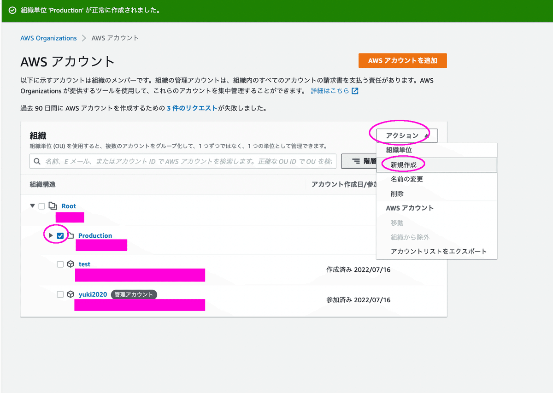Click the cube icon next to yuki2020 account
553x393 pixels.
(x=71, y=294)
